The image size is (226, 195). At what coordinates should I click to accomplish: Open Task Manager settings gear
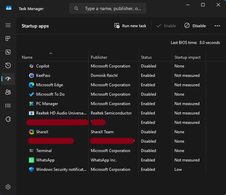[x=8, y=187]
